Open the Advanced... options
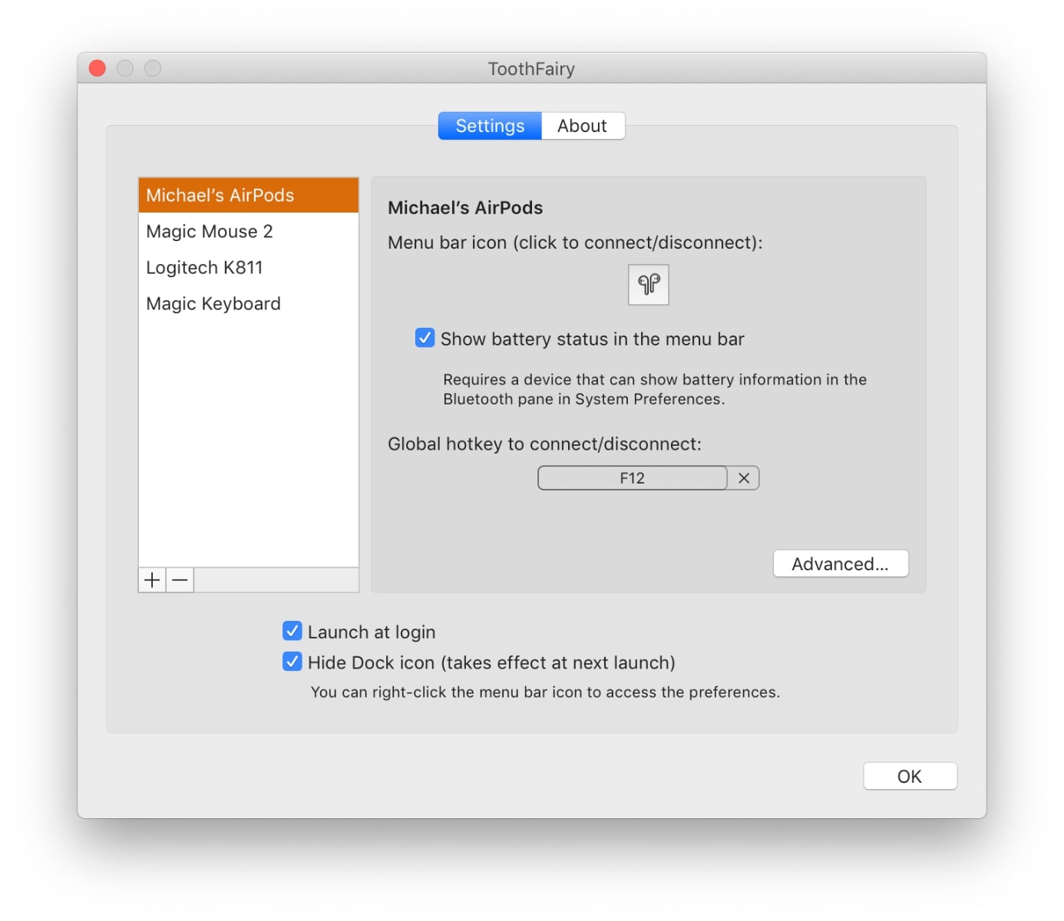Viewport: 1064px width, 921px height. (x=840, y=564)
